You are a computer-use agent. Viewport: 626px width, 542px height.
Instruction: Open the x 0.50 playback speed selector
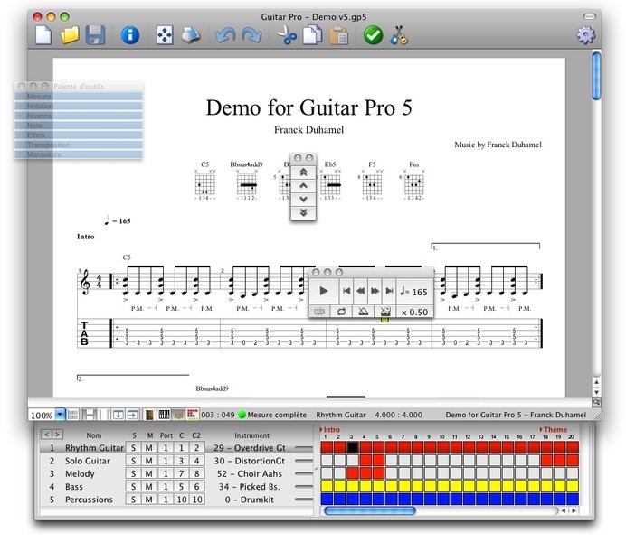(x=415, y=312)
